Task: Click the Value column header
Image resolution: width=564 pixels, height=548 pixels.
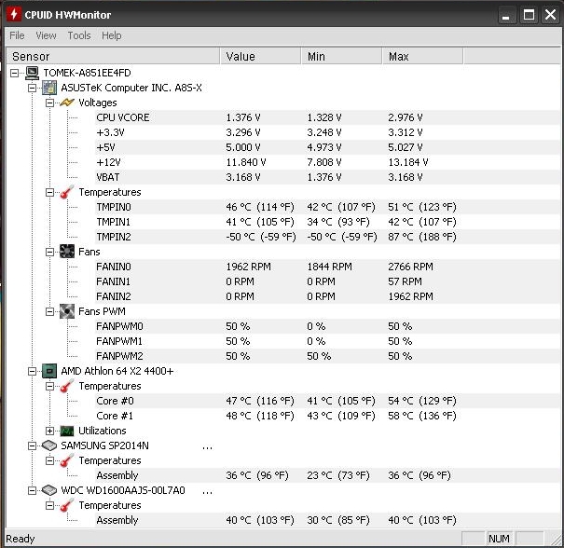Action: pyautogui.click(x=260, y=57)
